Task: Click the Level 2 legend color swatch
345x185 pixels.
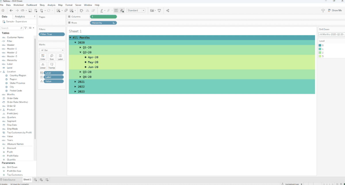Action: tap(320, 52)
